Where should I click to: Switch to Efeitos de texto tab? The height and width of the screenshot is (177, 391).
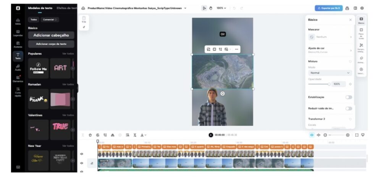point(67,8)
